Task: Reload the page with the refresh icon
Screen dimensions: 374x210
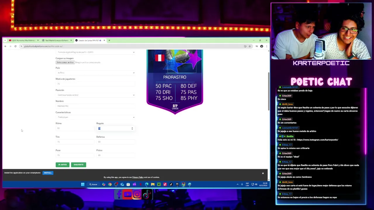Action: [x=15, y=46]
